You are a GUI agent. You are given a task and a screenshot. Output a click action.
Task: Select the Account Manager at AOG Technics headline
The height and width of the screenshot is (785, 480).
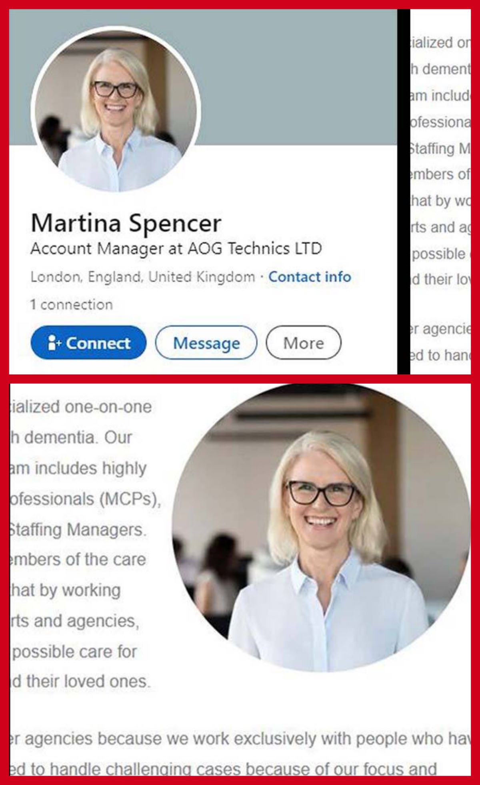176,249
